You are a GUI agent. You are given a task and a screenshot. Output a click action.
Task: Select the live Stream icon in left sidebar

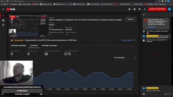(x=3, y=16)
